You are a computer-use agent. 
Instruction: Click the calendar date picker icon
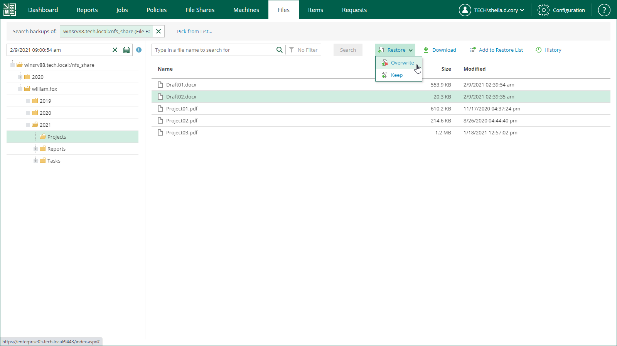(126, 50)
